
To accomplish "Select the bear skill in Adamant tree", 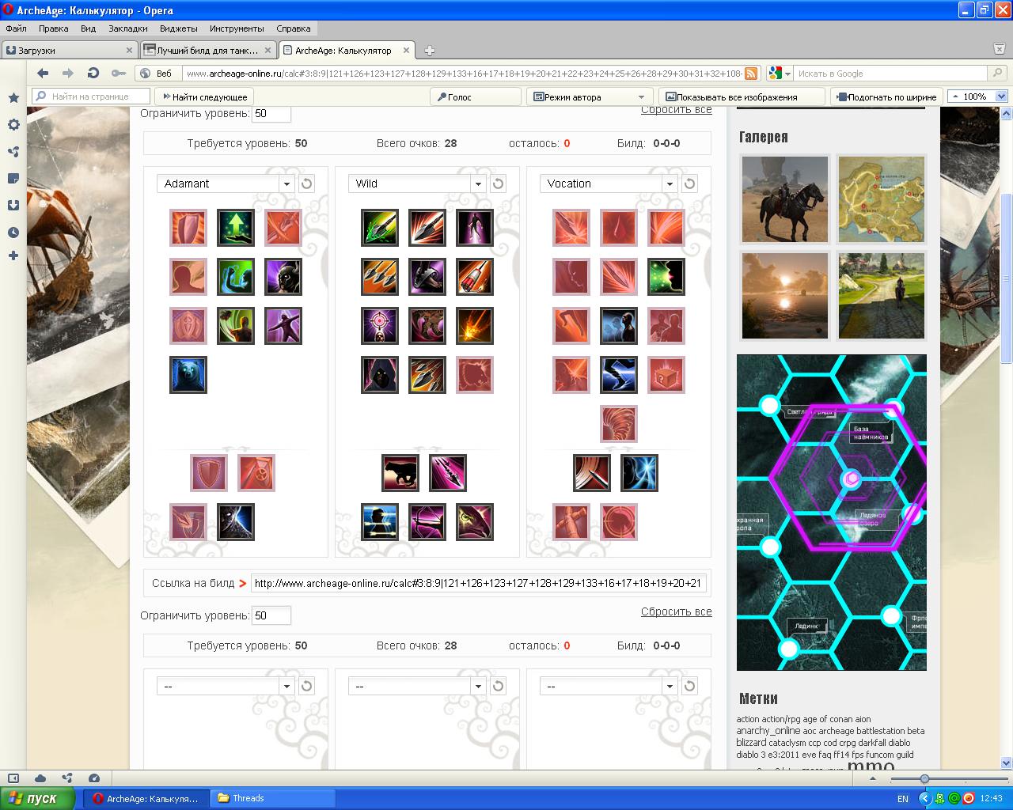I will tap(188, 375).
